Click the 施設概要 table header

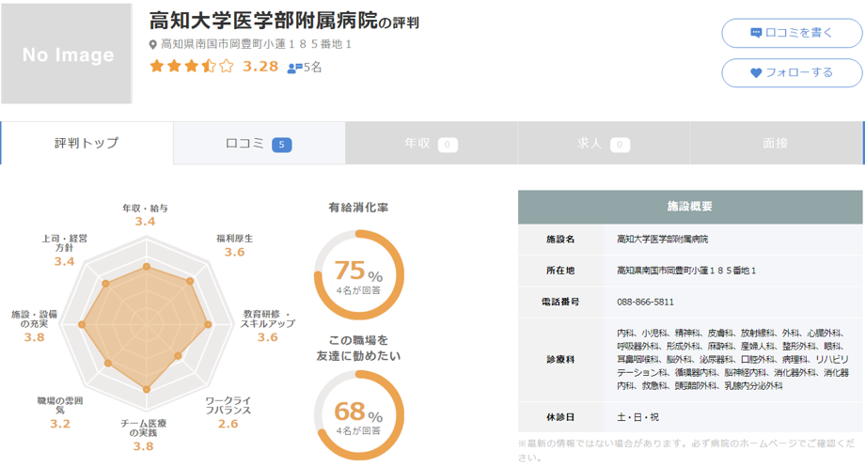690,207
